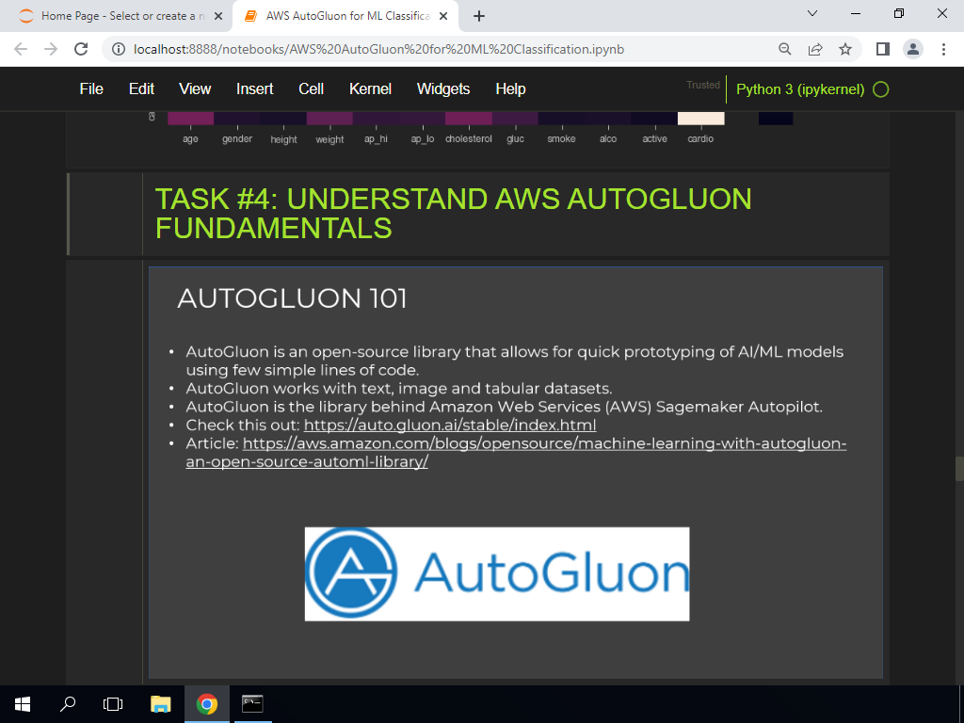The width and height of the screenshot is (964, 723).
Task: Click the Chrome taskbar icon
Action: click(x=206, y=704)
